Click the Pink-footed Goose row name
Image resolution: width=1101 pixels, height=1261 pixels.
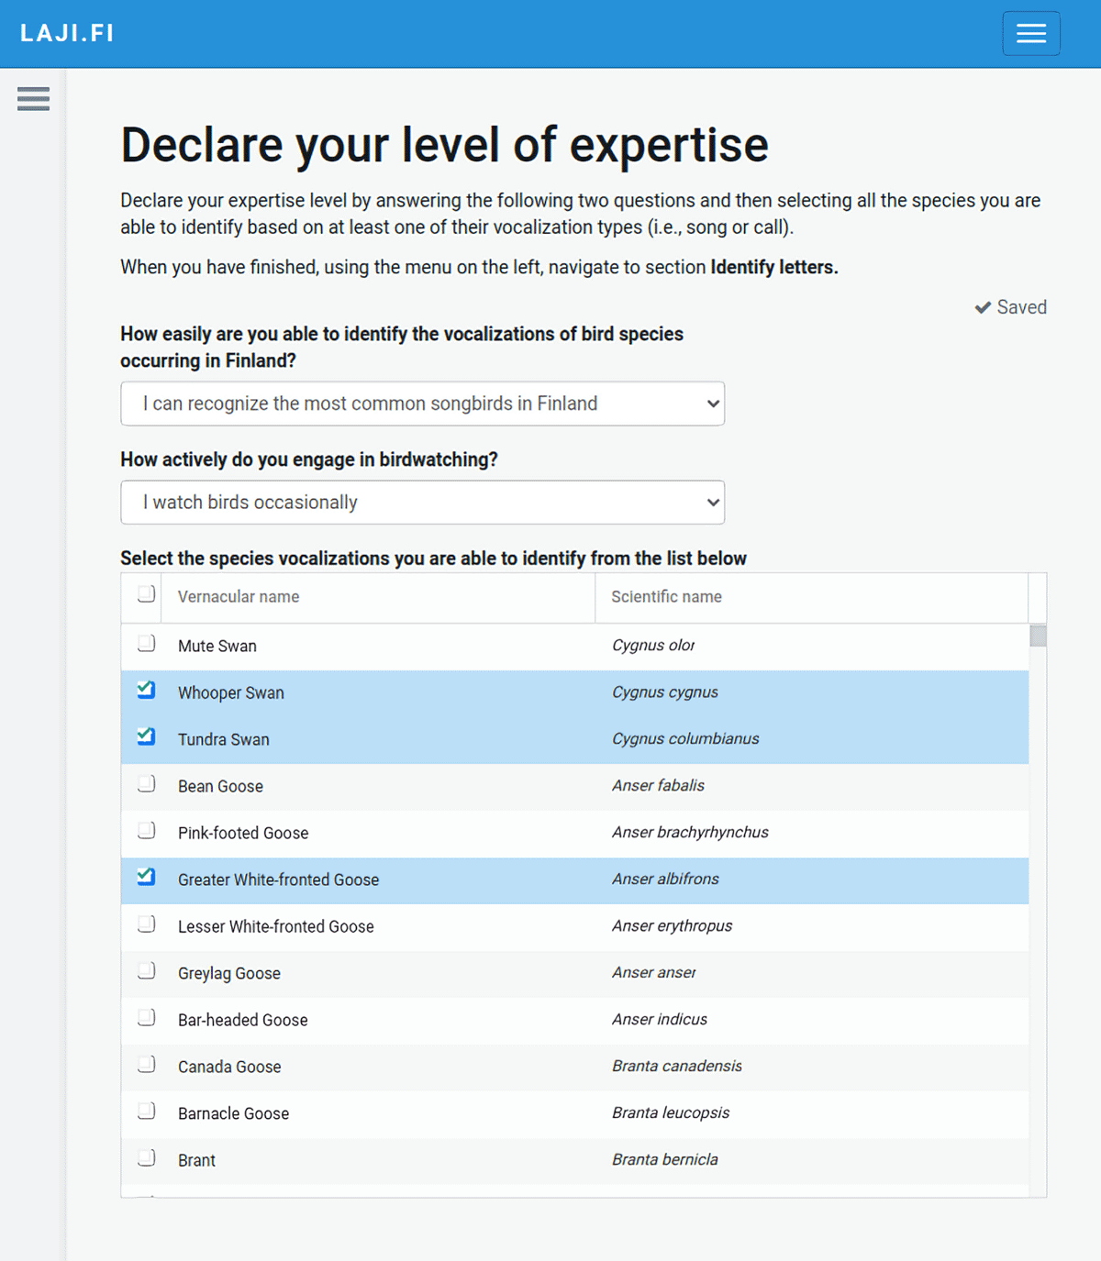(243, 833)
